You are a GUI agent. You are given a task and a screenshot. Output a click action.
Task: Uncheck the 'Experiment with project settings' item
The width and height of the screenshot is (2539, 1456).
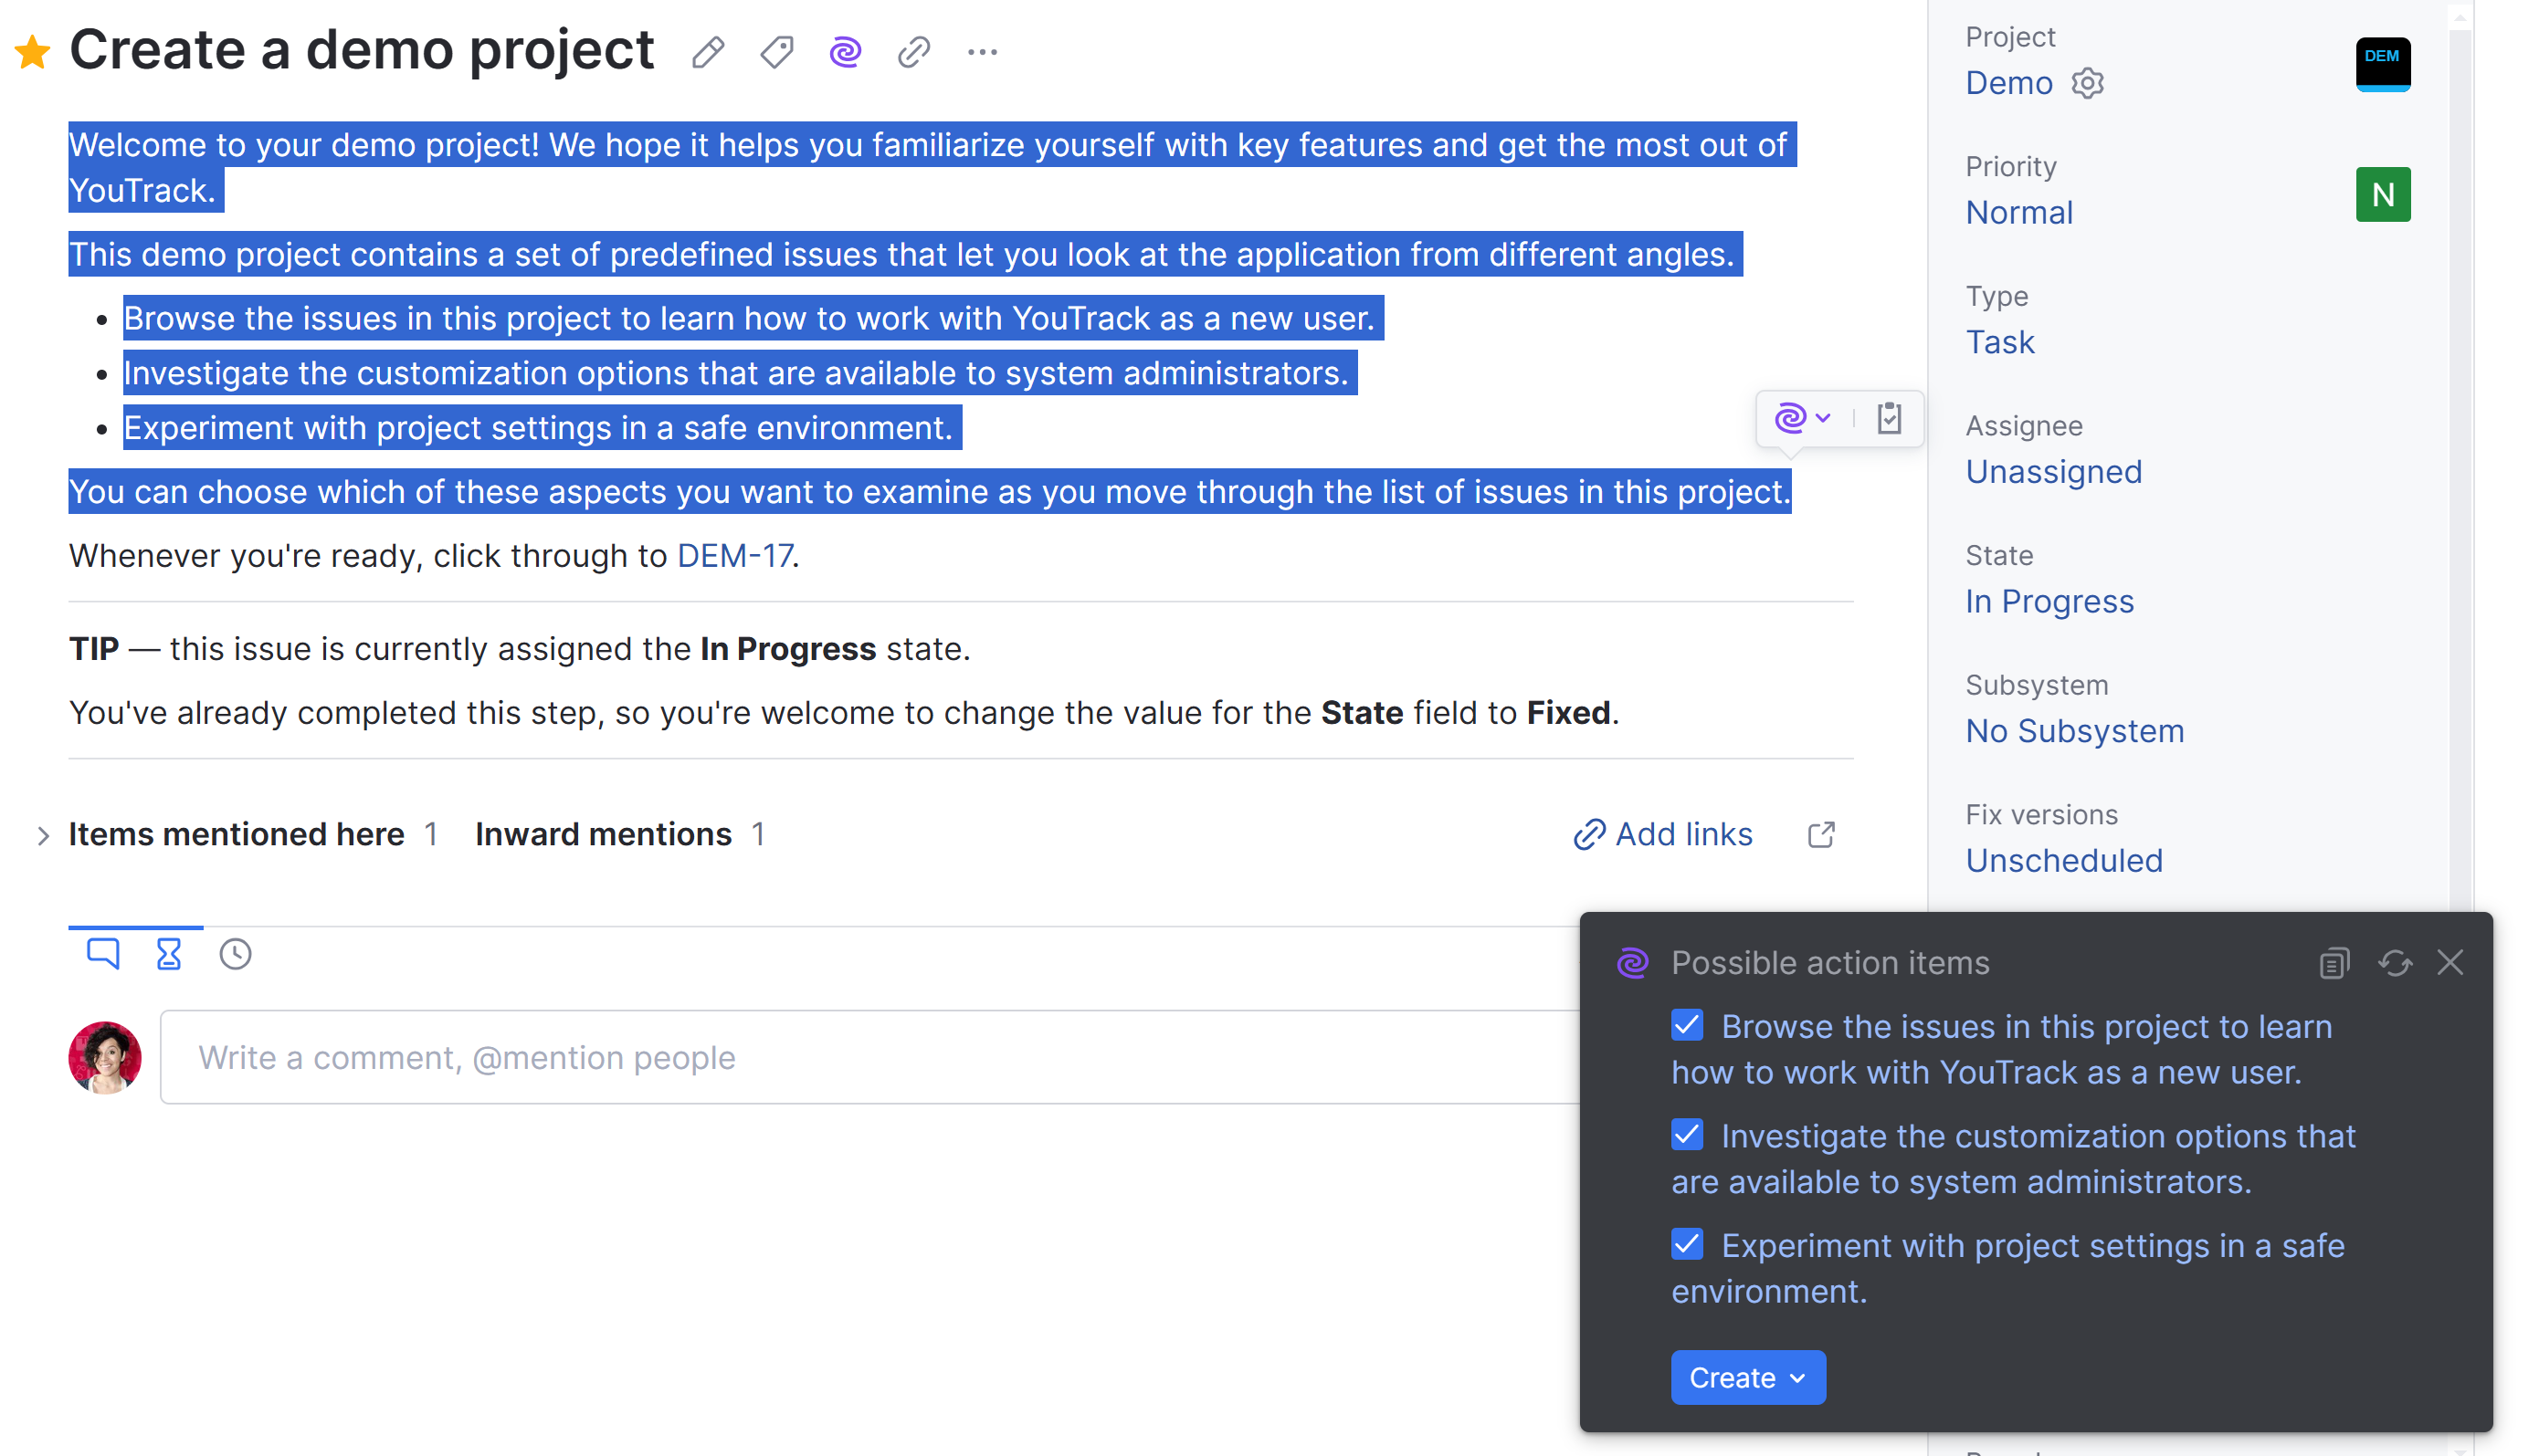coord(1687,1244)
